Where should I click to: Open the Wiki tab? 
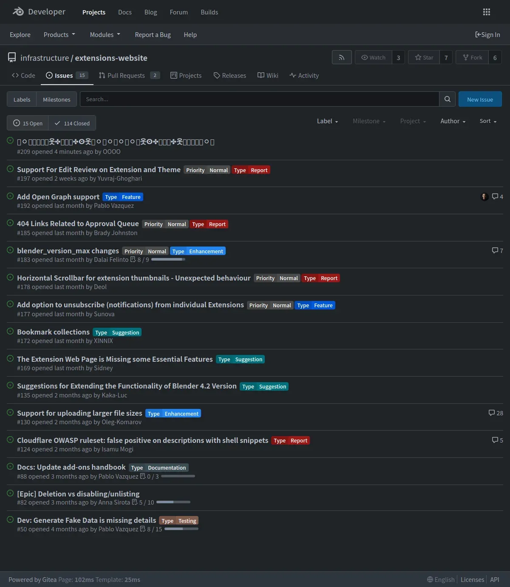(x=268, y=75)
